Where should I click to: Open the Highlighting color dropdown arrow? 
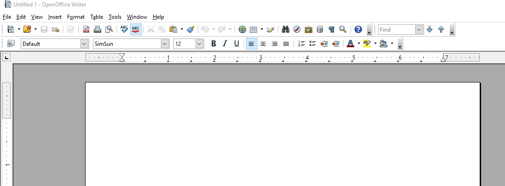(375, 44)
